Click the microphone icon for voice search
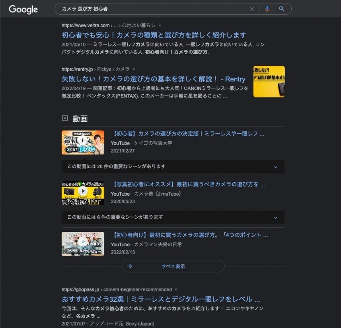 [267, 9]
